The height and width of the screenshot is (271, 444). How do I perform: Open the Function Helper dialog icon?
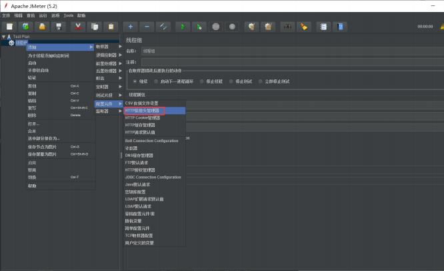[x=323, y=27]
